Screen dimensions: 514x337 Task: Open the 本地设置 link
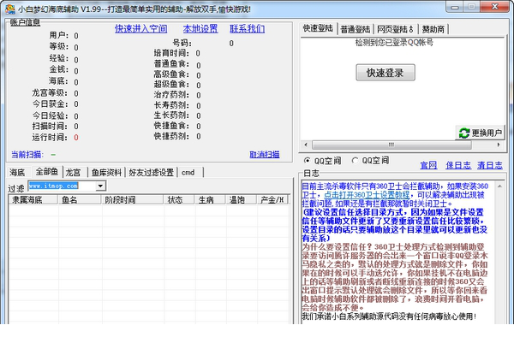200,29
